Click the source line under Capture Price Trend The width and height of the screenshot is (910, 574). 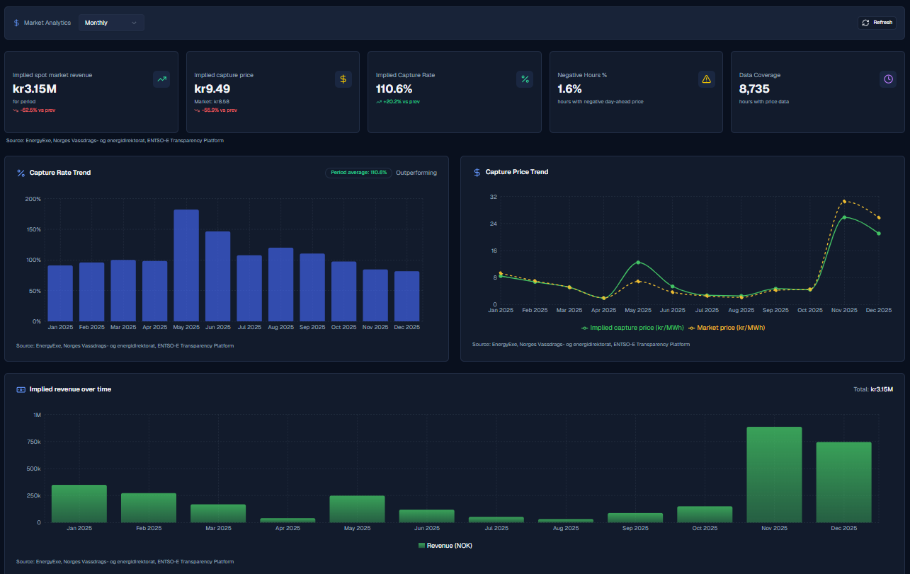tap(581, 345)
